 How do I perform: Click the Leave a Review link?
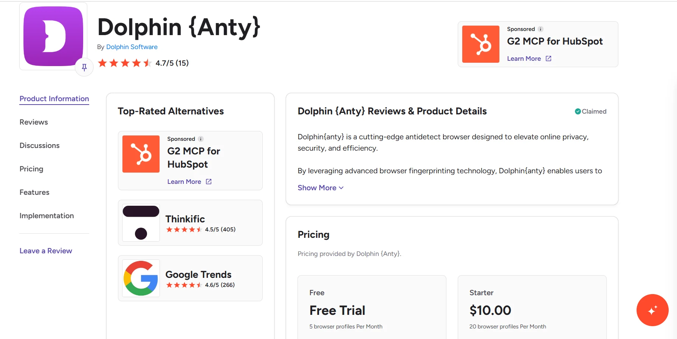point(46,251)
